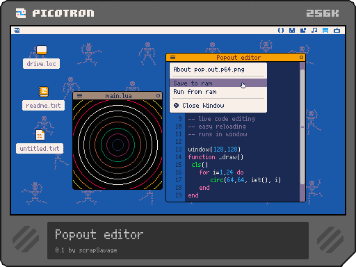Open the Picotron system menu icon

click(x=17, y=31)
